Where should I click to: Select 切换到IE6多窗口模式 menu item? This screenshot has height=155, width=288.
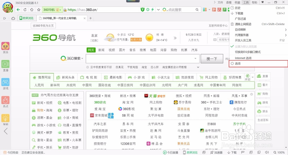tap(259, 52)
